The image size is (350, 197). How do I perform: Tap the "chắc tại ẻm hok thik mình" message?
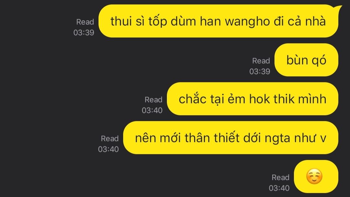252,98
